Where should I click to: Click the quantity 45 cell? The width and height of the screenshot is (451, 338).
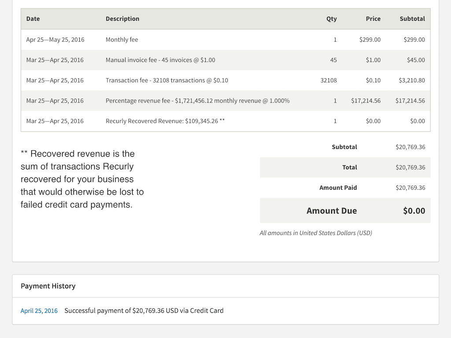333,60
